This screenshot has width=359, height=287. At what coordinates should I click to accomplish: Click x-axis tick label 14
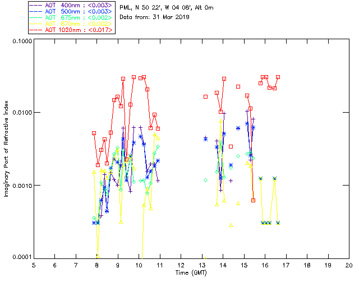pos(223,265)
